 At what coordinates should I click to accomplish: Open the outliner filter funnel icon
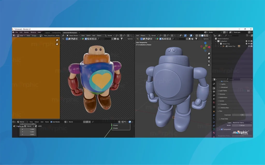pos(247,36)
